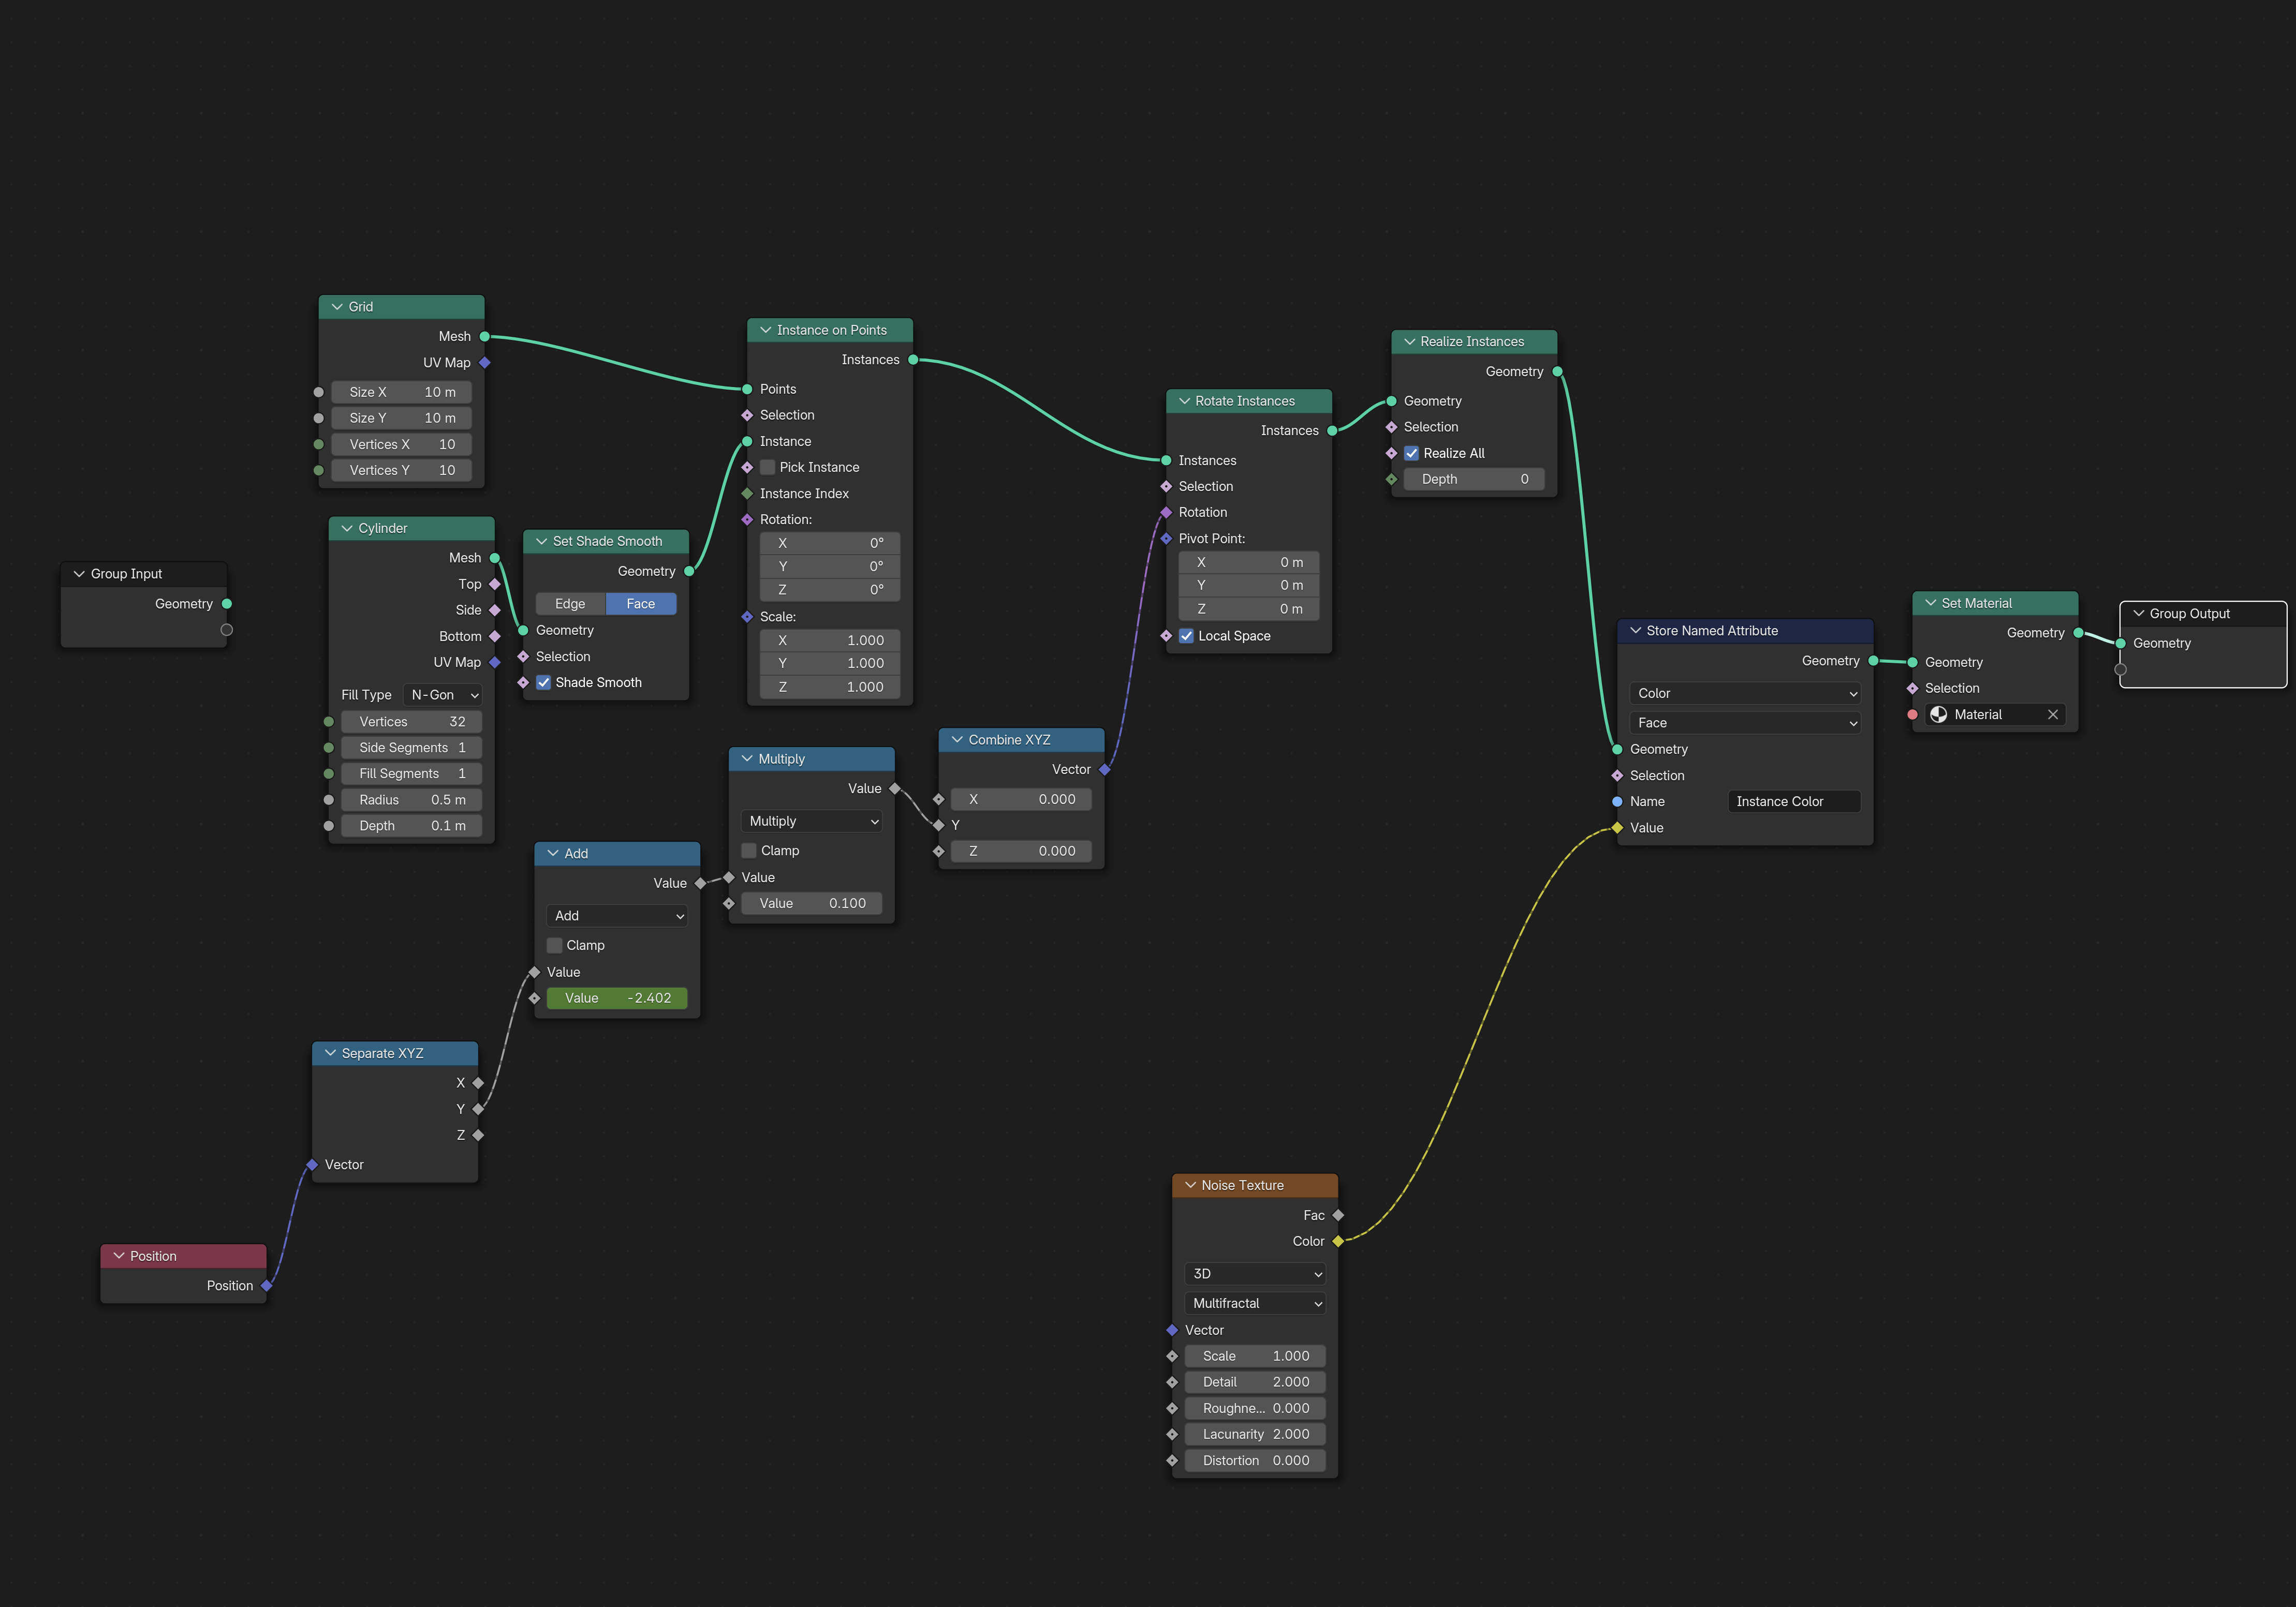Collapse the Separate XYZ node
This screenshot has width=2296, height=1607.
click(330, 1053)
